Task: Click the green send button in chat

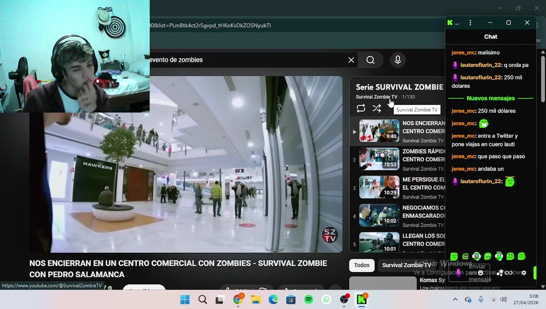Action: [x=535, y=273]
